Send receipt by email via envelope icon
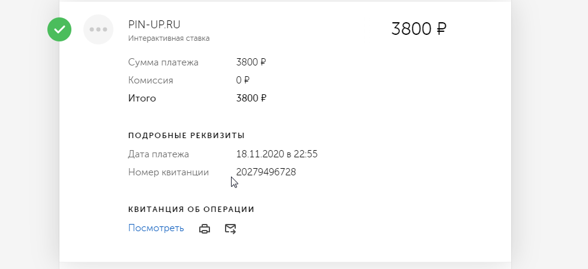This screenshot has height=269, width=588. click(230, 229)
